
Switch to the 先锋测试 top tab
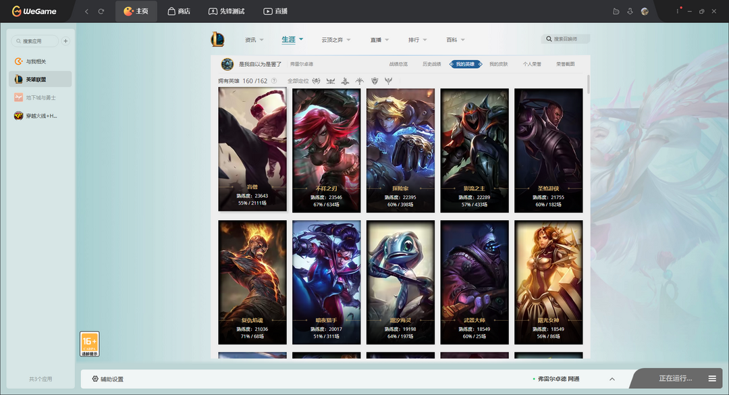click(226, 11)
